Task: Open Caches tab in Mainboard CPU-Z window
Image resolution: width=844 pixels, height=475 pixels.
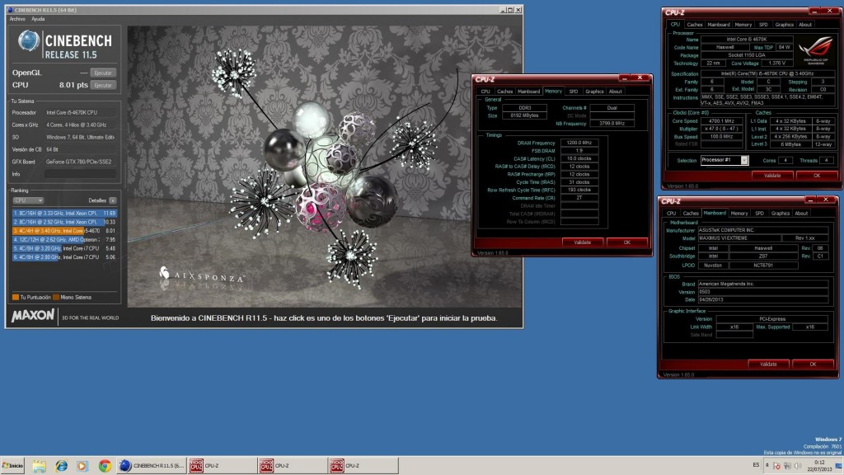Action: click(691, 214)
